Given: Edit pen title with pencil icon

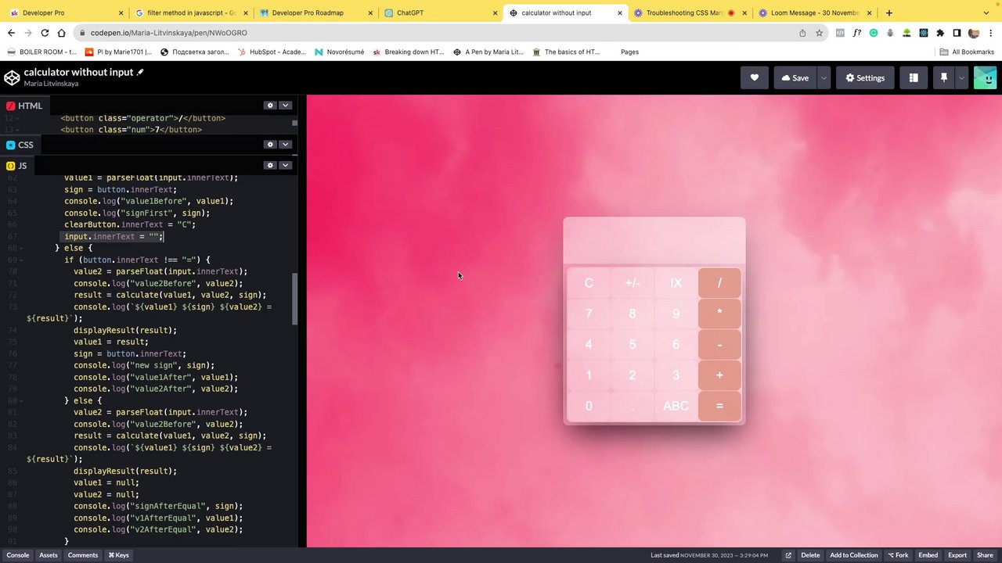Looking at the screenshot, I should (x=141, y=72).
